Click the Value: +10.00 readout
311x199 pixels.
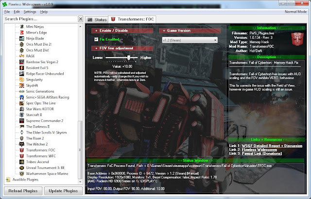pyautogui.click(x=122, y=66)
